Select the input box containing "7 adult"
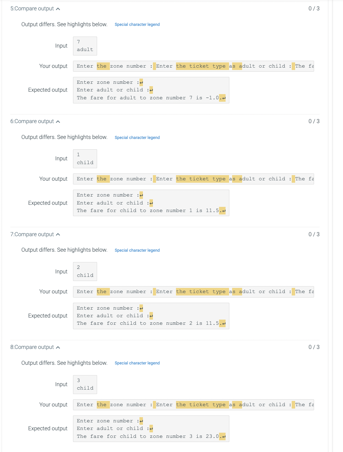This screenshot has height=452, width=343. 85,46
